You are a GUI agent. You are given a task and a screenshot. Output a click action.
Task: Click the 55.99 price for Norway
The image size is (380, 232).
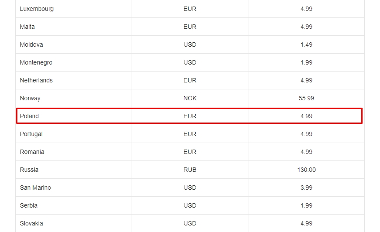pyautogui.click(x=306, y=98)
